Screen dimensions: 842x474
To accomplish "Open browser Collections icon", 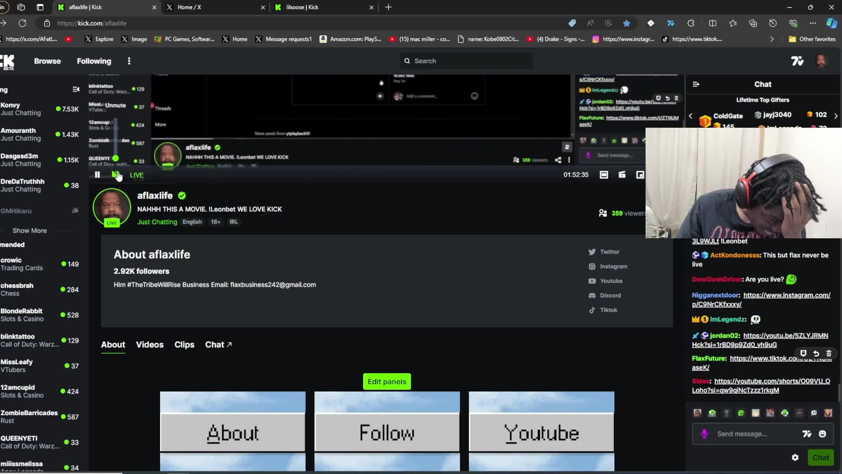I will 753,23.
